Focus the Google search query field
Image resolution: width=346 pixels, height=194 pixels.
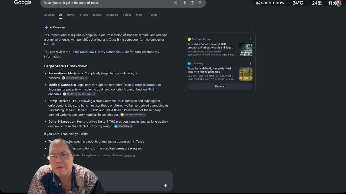[108, 3]
